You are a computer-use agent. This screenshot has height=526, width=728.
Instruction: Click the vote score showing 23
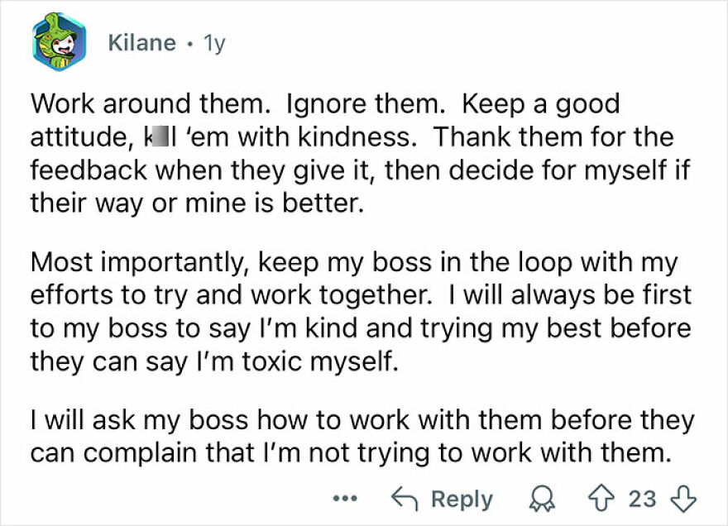point(642,499)
